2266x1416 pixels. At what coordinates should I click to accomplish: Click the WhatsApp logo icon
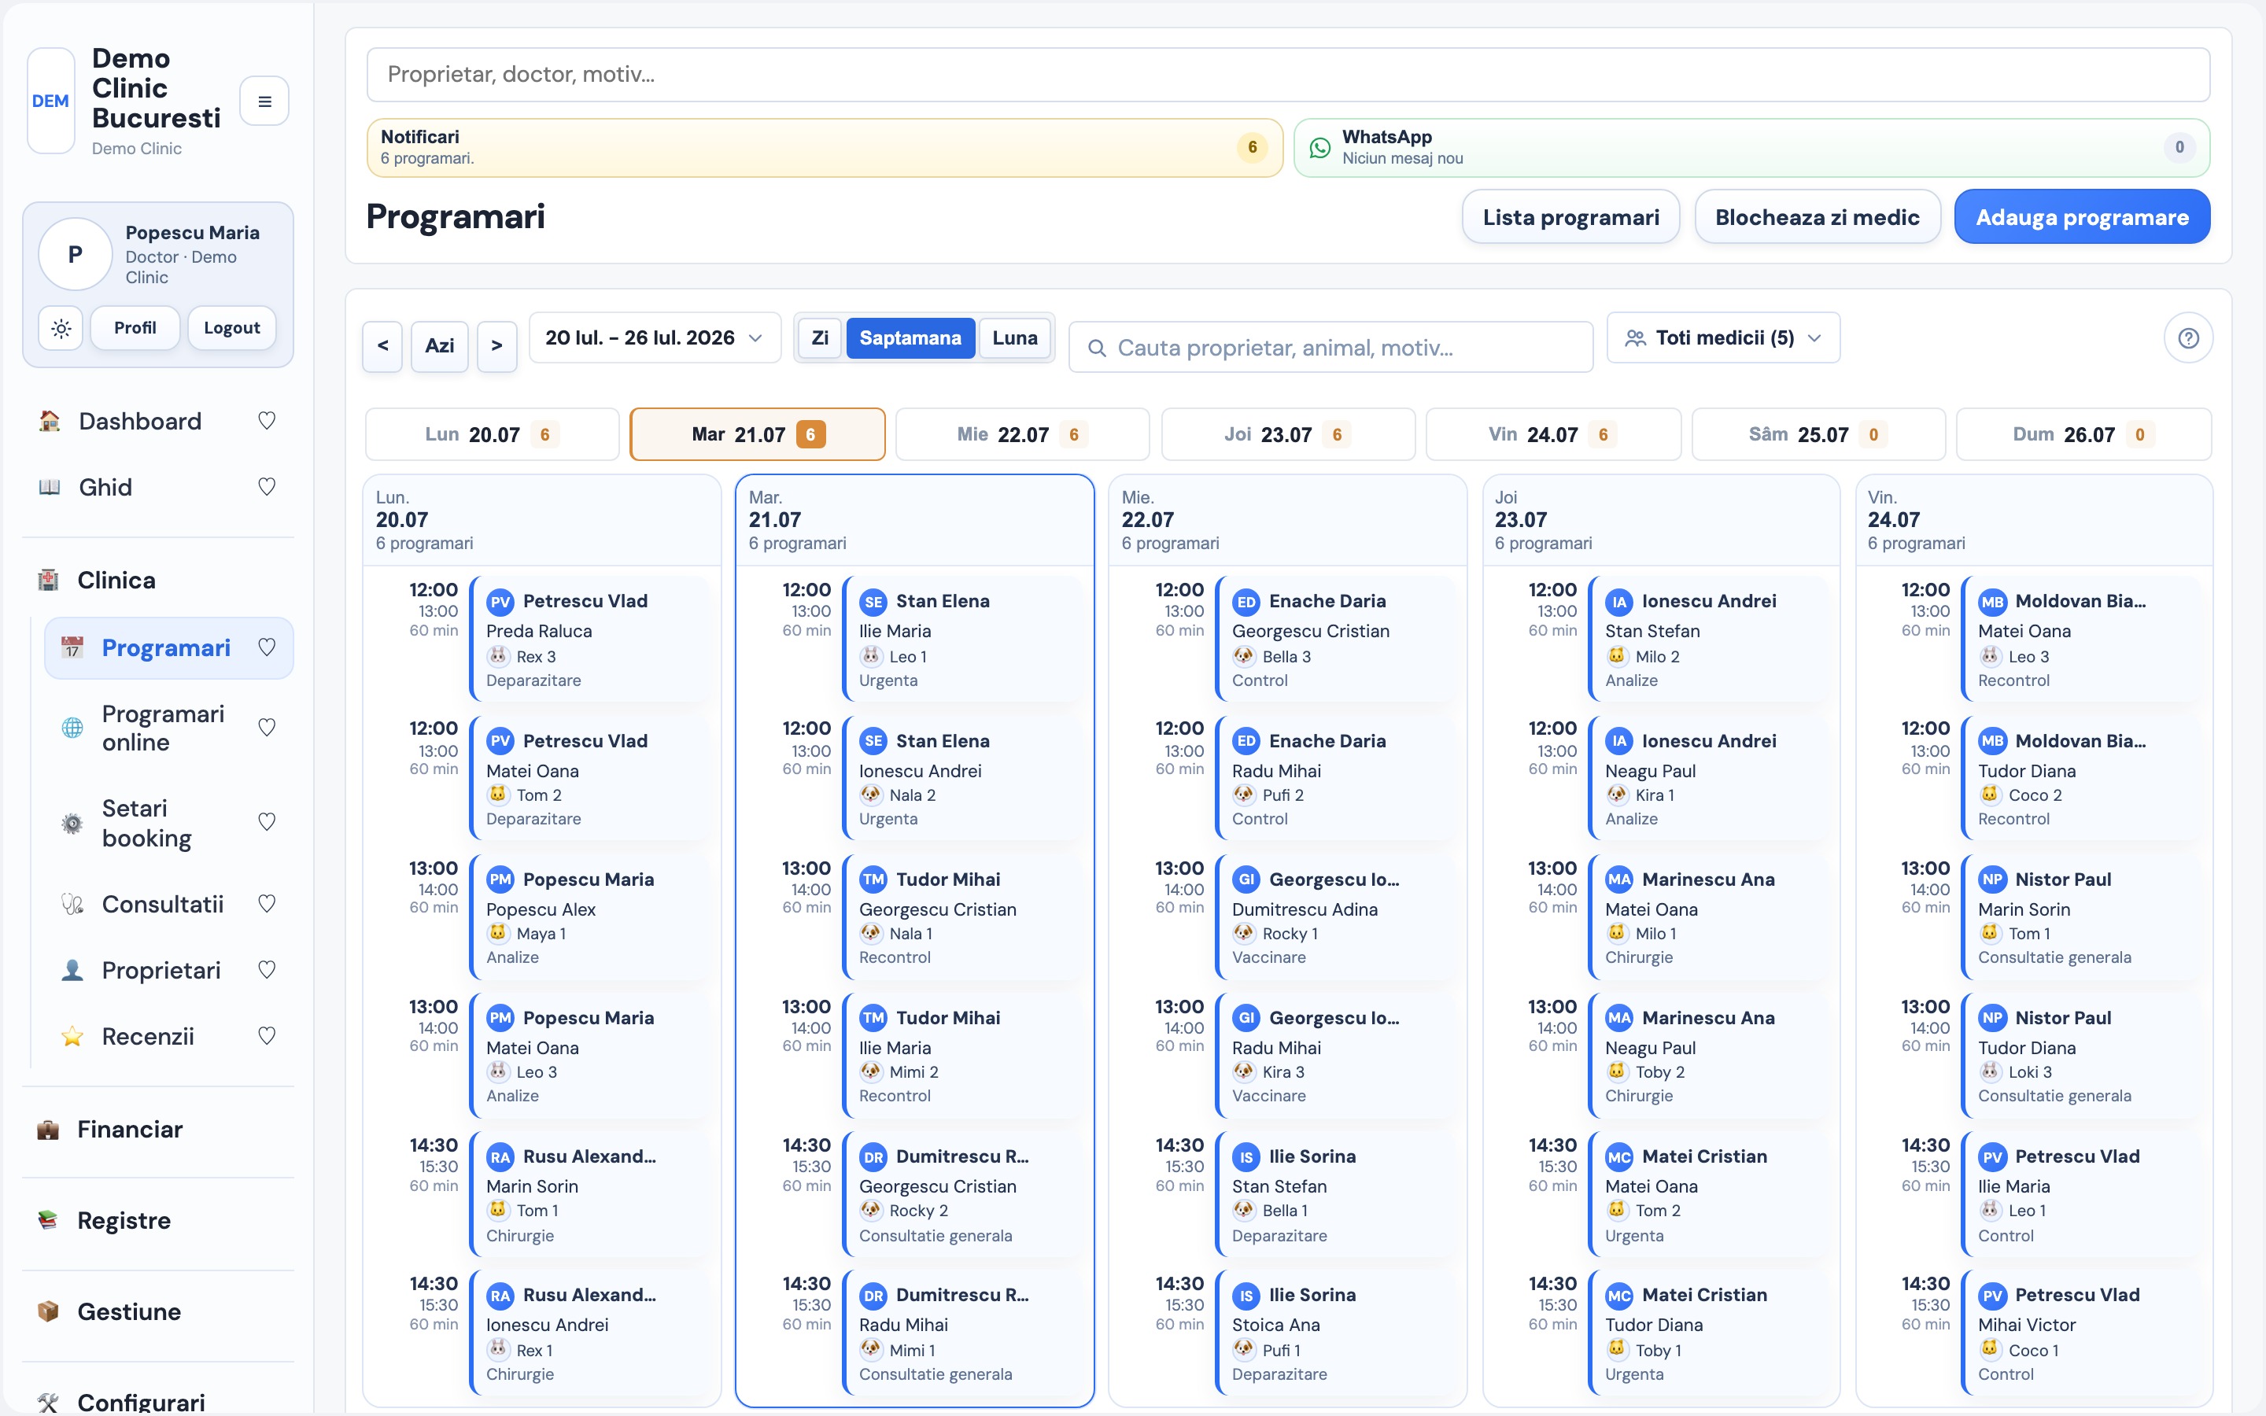[1319, 147]
